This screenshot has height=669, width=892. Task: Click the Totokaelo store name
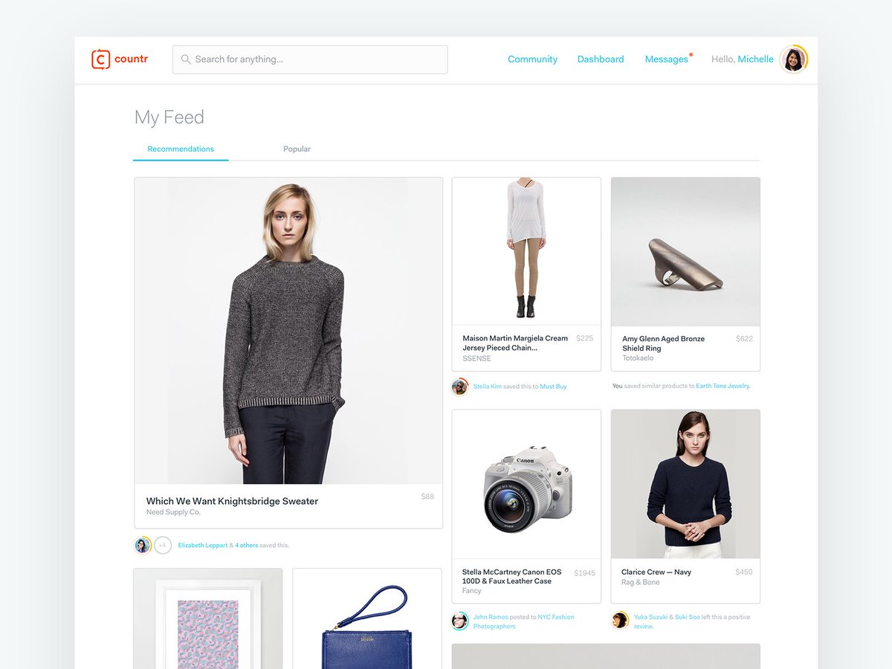click(x=638, y=358)
